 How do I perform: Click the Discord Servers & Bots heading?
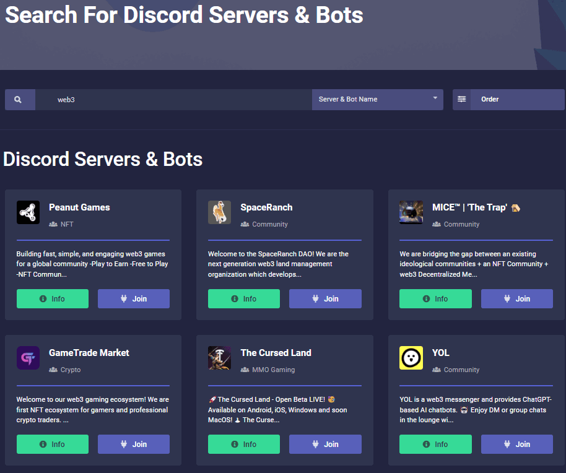103,159
